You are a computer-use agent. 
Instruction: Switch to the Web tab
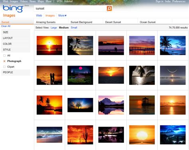pos(39,16)
